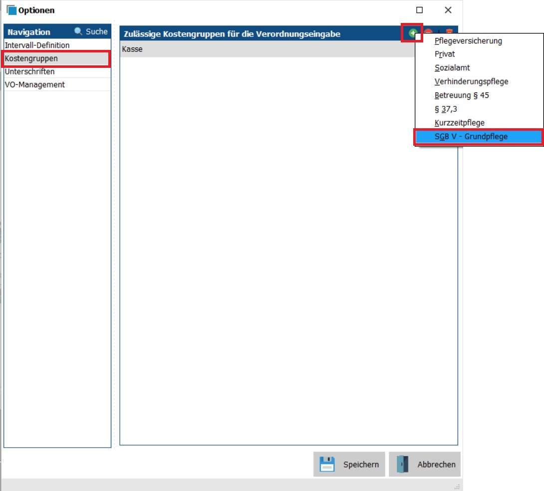Screen dimensions: 544x491
Task: Choose Pflegeversicherung from the popup menu
Action: tap(468, 41)
